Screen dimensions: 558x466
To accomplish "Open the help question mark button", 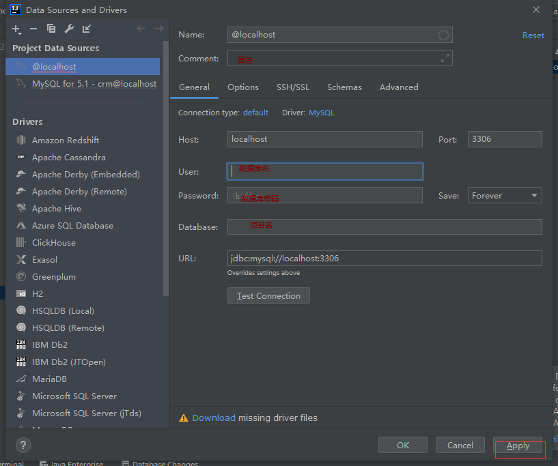I will click(x=23, y=445).
